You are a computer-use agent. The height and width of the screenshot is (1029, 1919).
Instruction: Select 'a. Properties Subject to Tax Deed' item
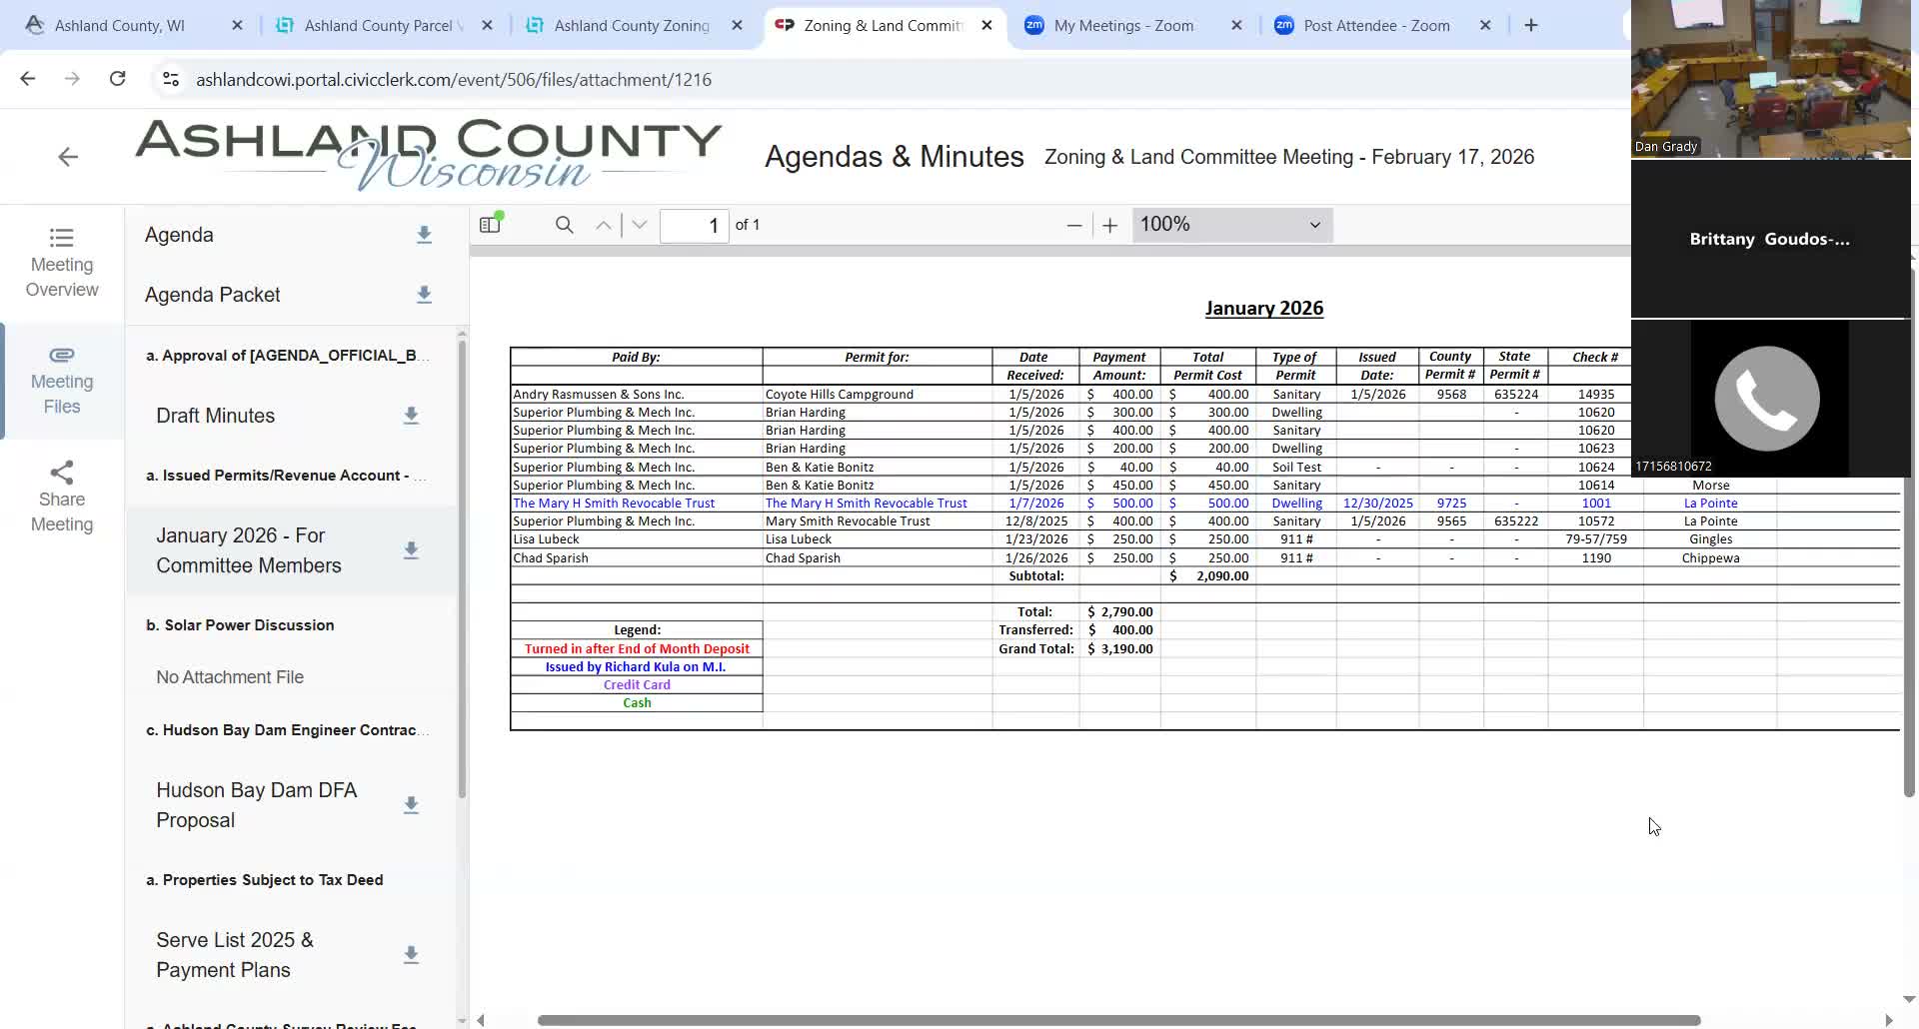click(x=265, y=880)
